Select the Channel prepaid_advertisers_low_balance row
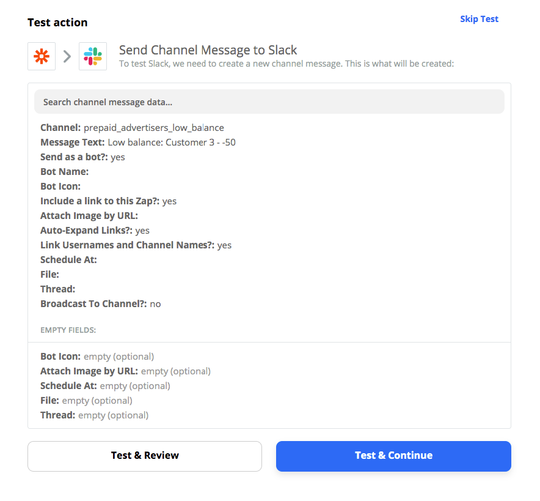540x501 pixels. pos(132,128)
